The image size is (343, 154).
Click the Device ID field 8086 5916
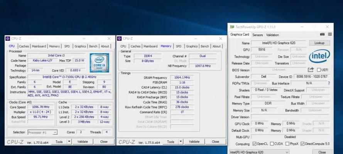coord(312,77)
